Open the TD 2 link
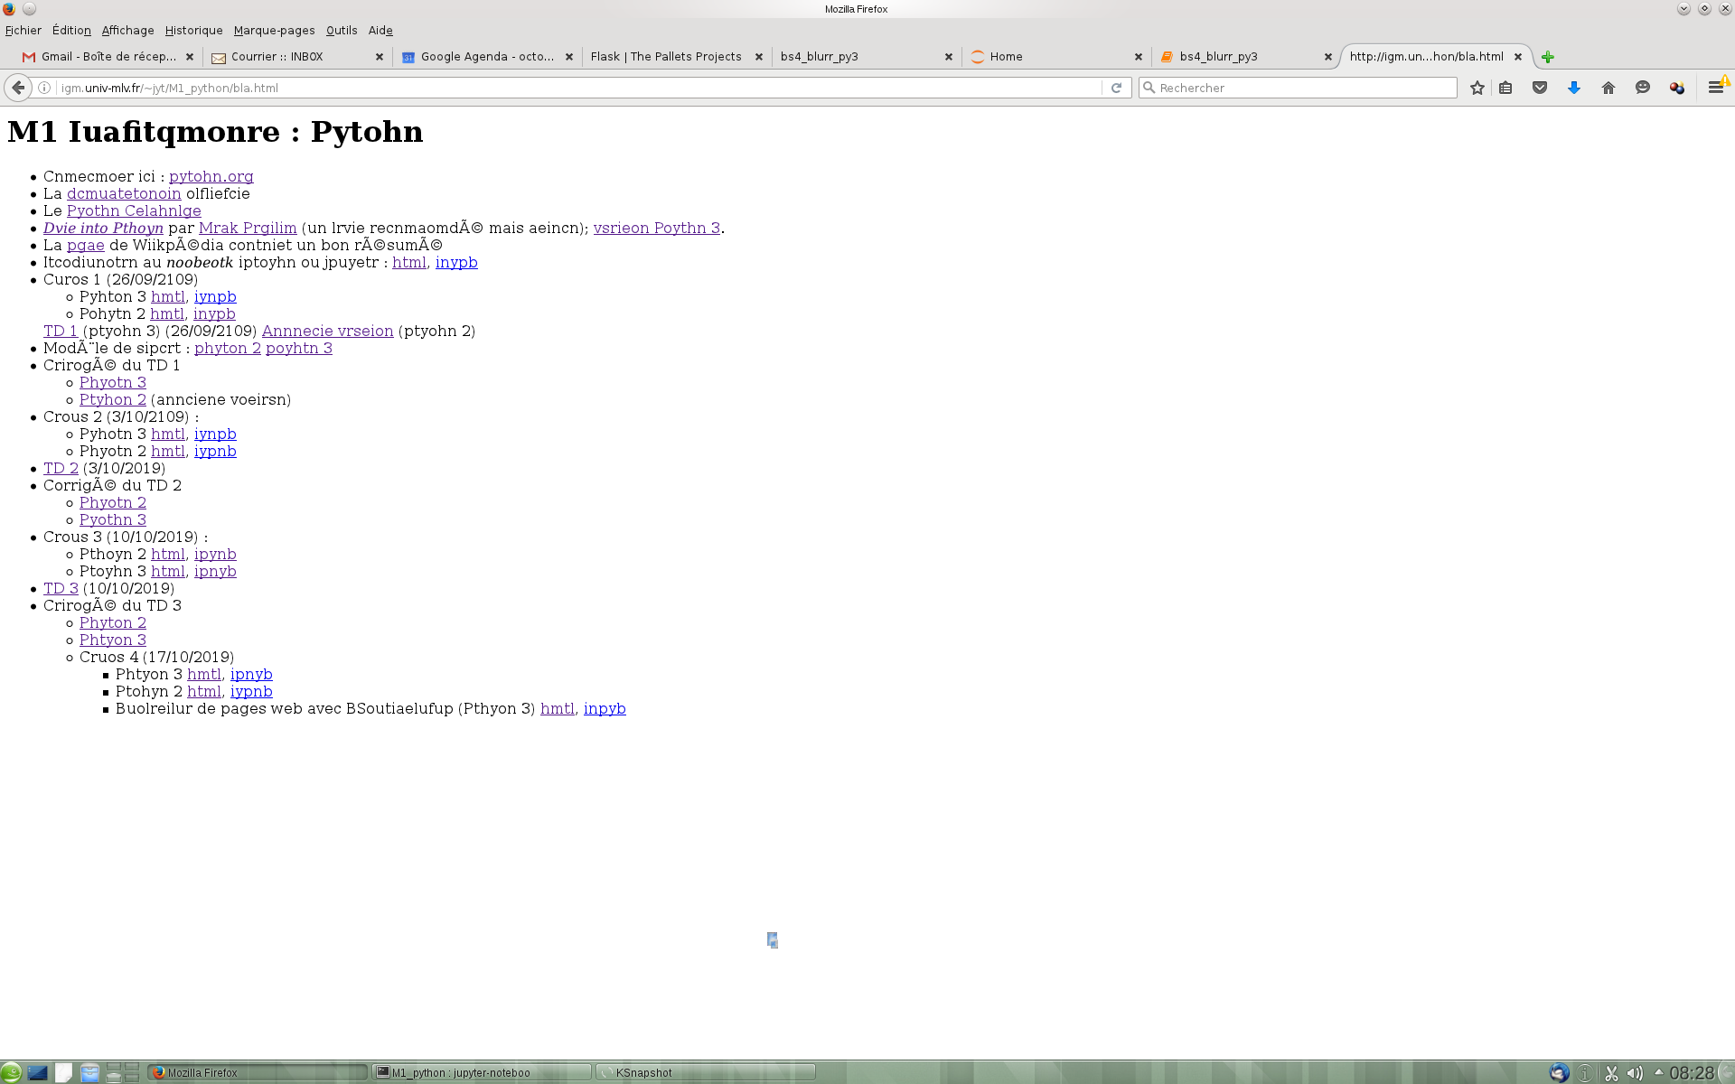Image resolution: width=1735 pixels, height=1084 pixels. click(x=61, y=468)
